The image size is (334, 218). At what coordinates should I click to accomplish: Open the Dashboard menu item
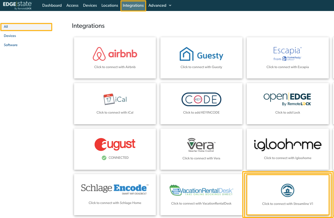point(52,5)
